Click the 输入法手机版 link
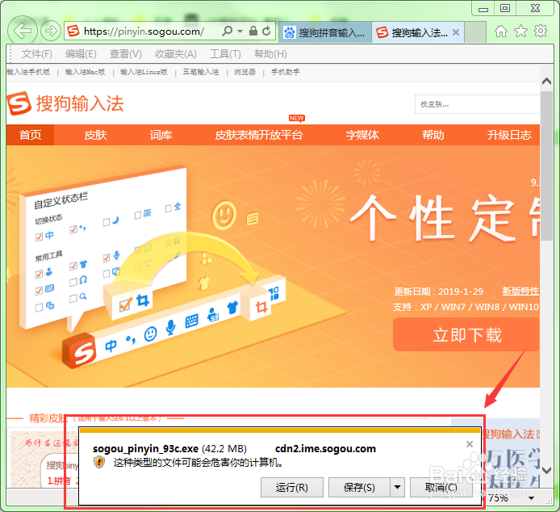The height and width of the screenshot is (512, 560). pos(28,72)
